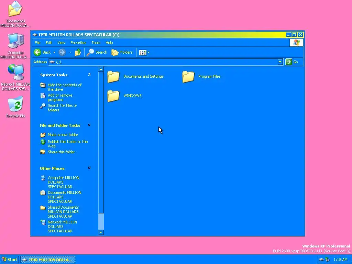Open the Edit menu

click(49, 43)
